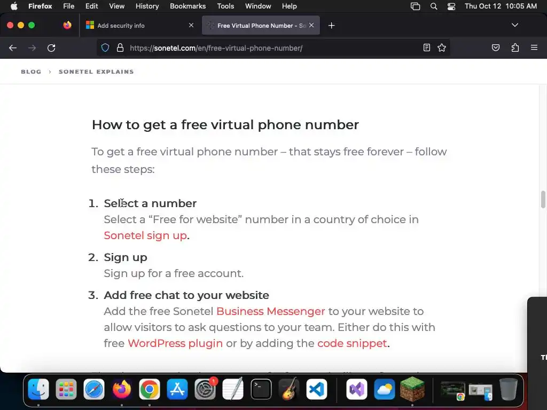This screenshot has height=410, width=547.
Task: Open the History menu
Action: tap(147, 6)
